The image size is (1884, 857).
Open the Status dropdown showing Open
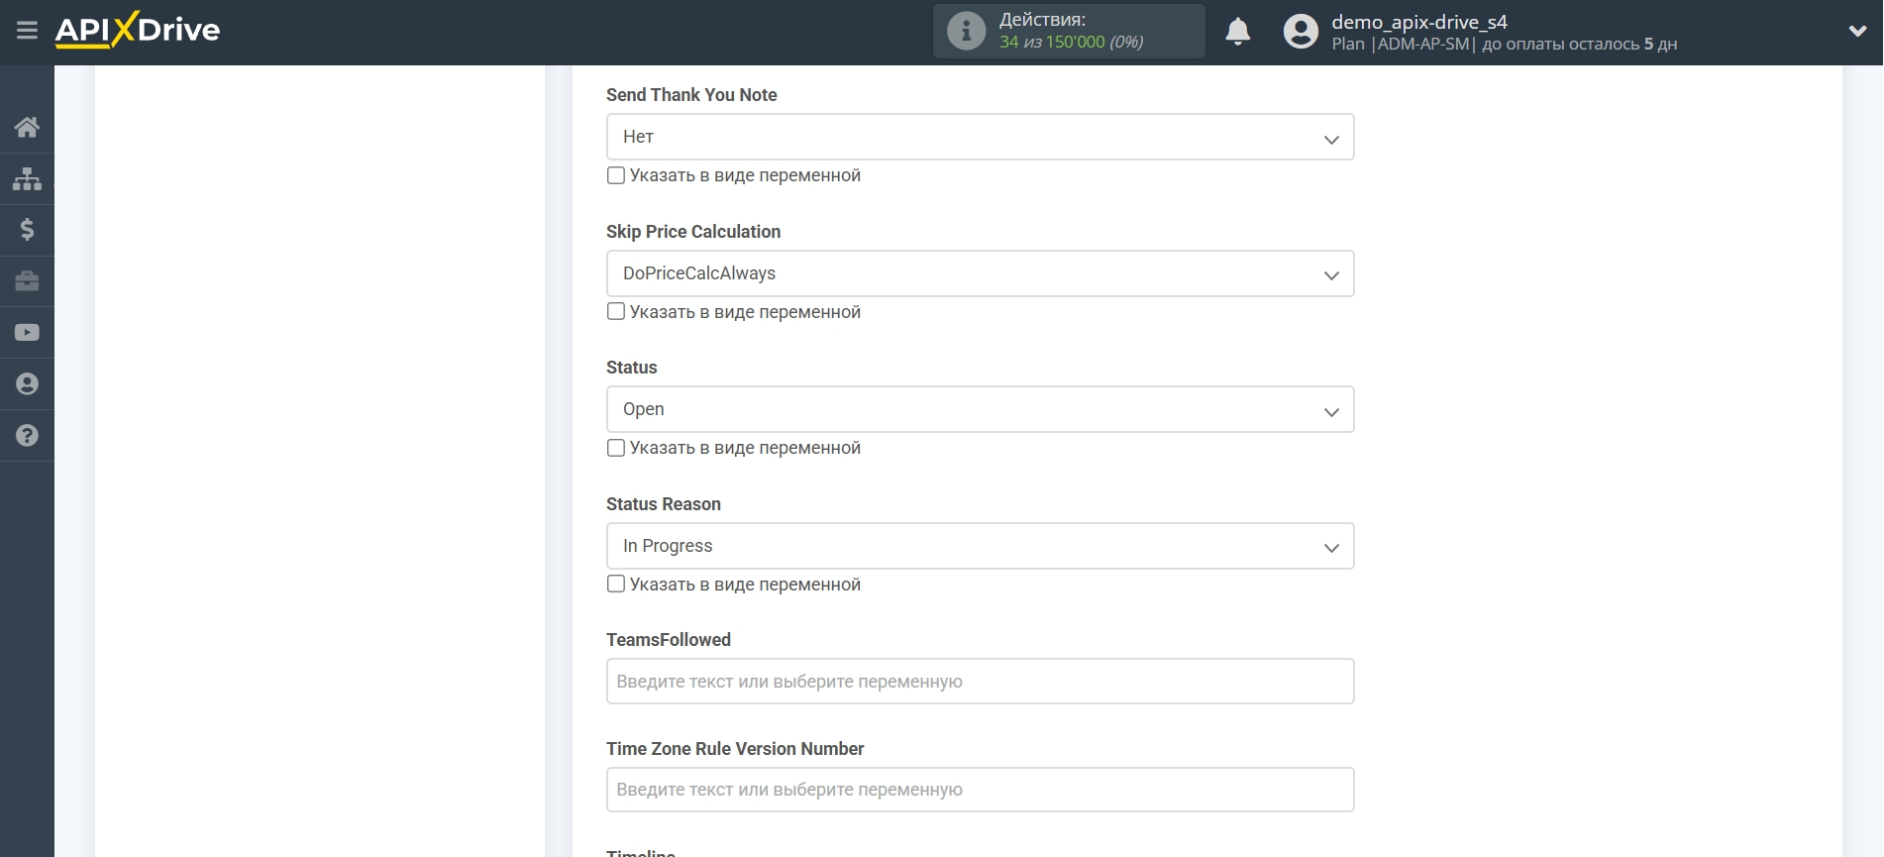[x=980, y=409]
